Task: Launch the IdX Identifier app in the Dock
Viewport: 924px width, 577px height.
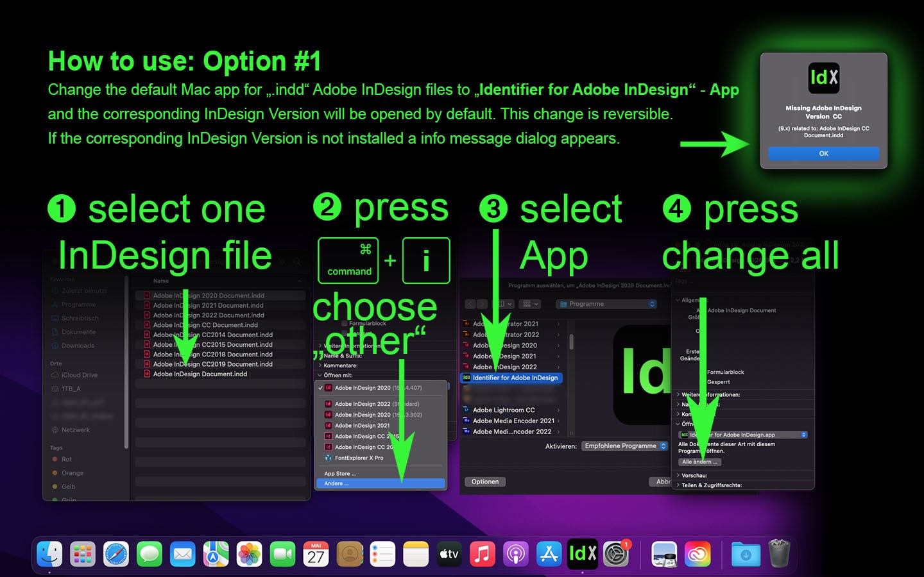Action: click(583, 553)
